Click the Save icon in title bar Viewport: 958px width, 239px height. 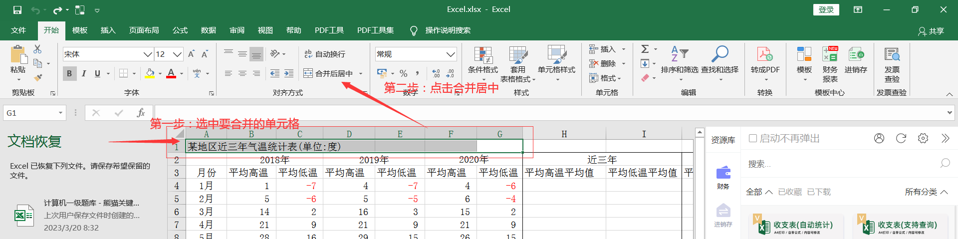pos(17,9)
